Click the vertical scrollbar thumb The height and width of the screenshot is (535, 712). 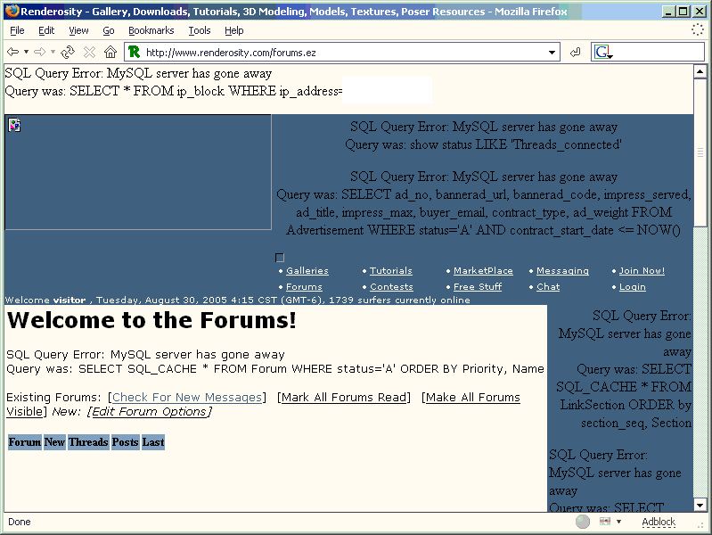700,152
